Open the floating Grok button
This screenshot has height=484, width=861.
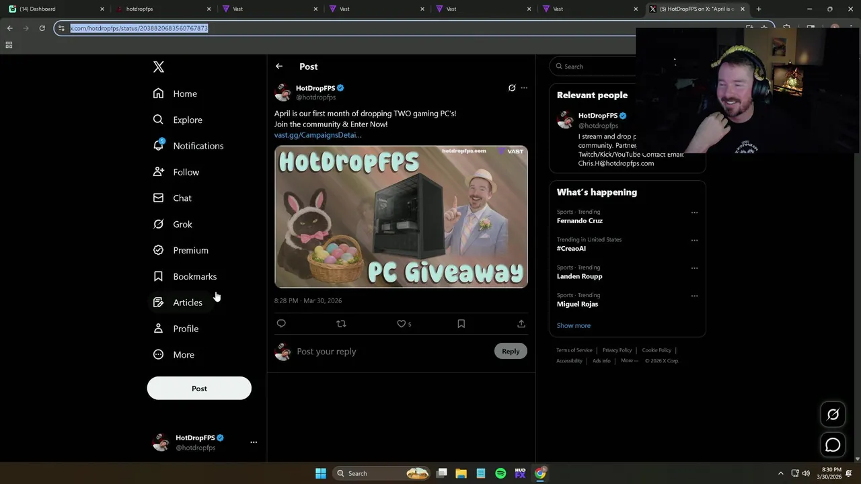[833, 415]
